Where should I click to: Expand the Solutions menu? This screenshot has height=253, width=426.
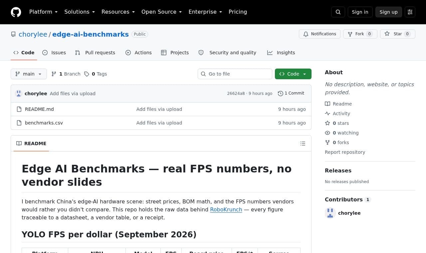[80, 12]
